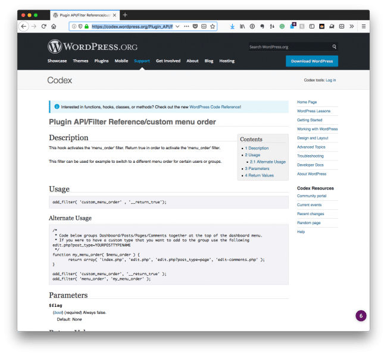This screenshot has width=387, height=356.
Task: Close the Plugin API/Filter Reference tab
Action: coord(114,15)
